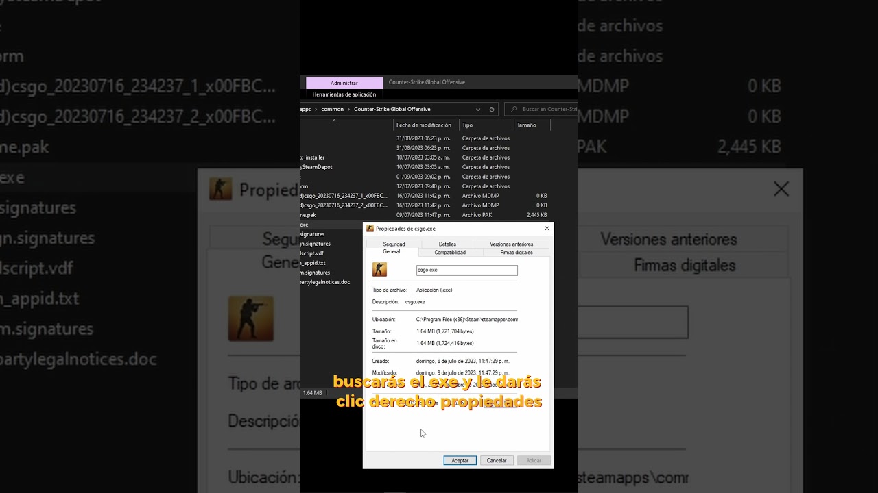This screenshot has height=493, width=878.
Task: Close the Propiedades de csgo.exe dialog
Action: (x=547, y=229)
